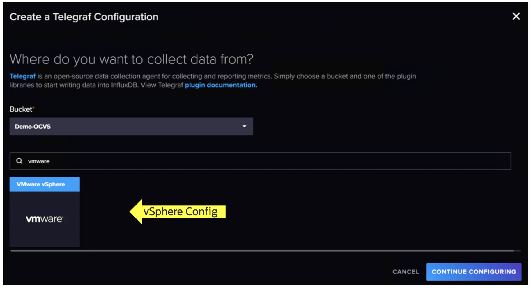Viewport: 531px width, 288px height.
Task: Close the Telegraf Configuration dialog
Action: coord(516,16)
